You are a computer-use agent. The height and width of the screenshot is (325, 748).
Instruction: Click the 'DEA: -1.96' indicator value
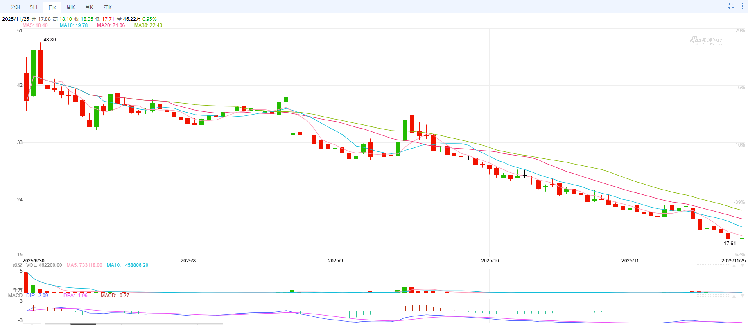coord(76,296)
